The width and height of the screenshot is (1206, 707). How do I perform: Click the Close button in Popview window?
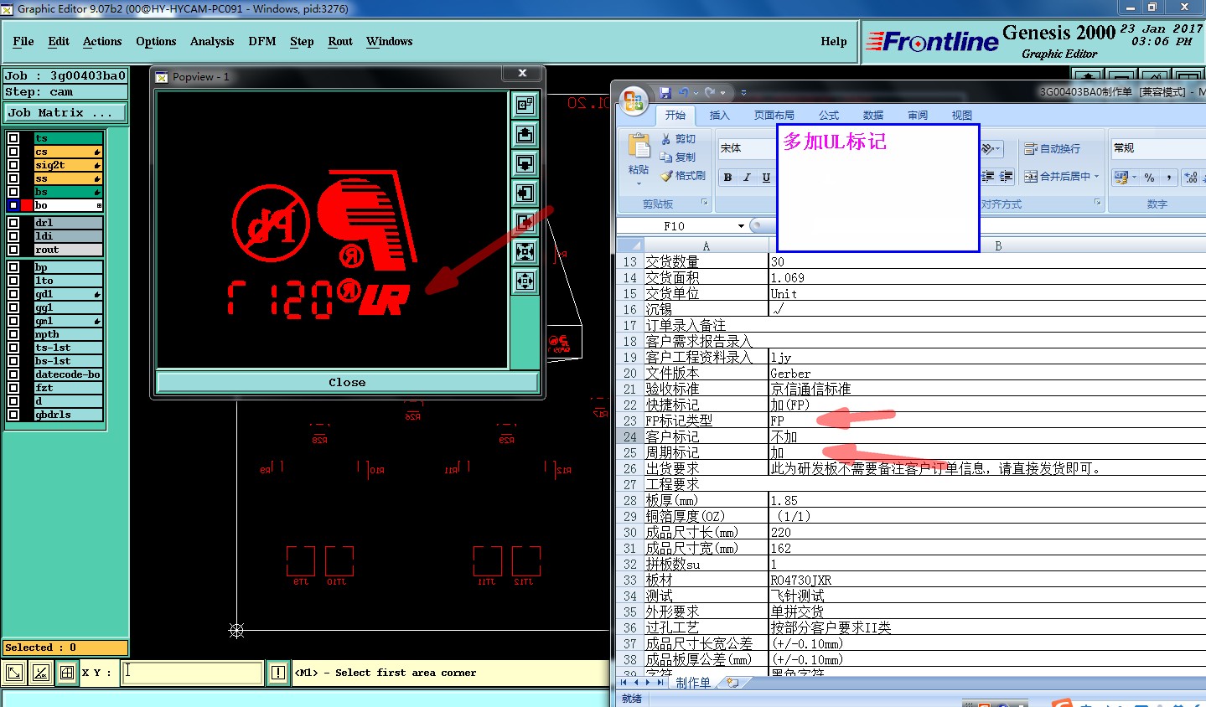[347, 382]
